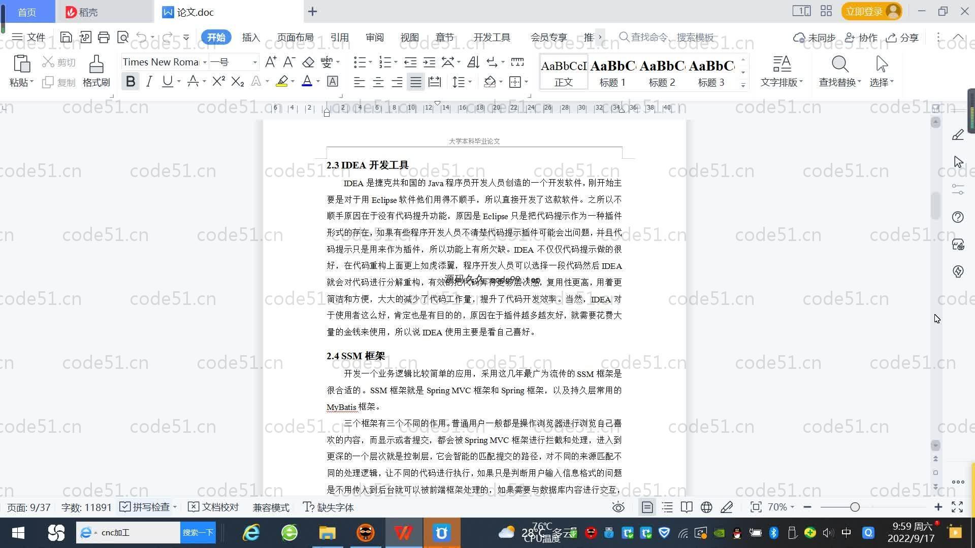
Task: Click the highlighter color icon
Action: pyautogui.click(x=282, y=81)
